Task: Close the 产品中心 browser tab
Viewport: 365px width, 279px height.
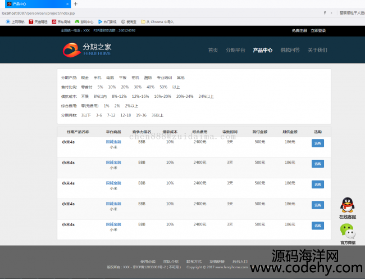Action: [x=67, y=4]
